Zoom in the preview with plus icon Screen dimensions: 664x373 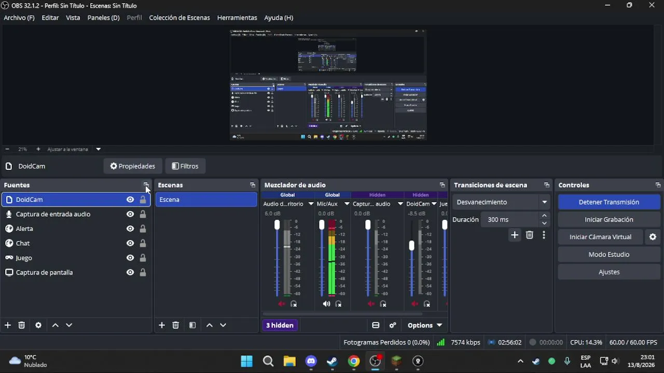(x=38, y=149)
